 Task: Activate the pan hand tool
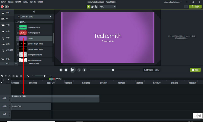[x=92, y=7]
